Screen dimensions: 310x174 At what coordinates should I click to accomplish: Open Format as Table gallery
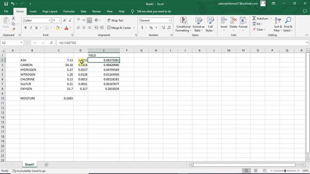(x=199, y=25)
